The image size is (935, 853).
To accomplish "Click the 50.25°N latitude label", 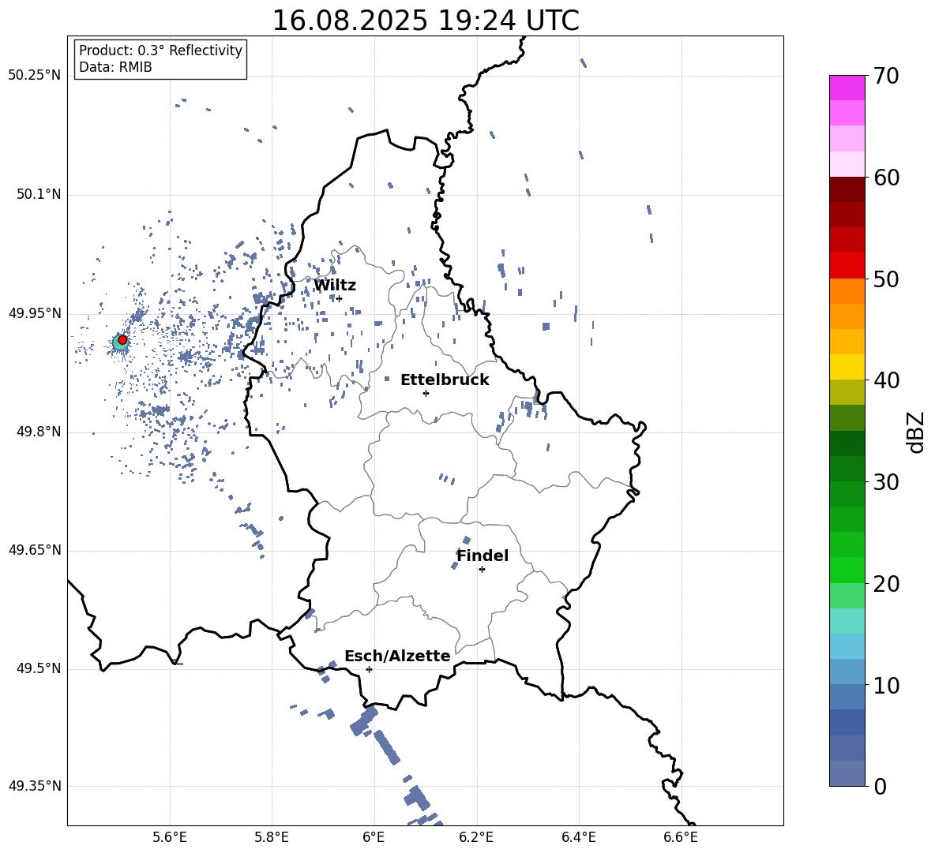I will click(x=35, y=76).
